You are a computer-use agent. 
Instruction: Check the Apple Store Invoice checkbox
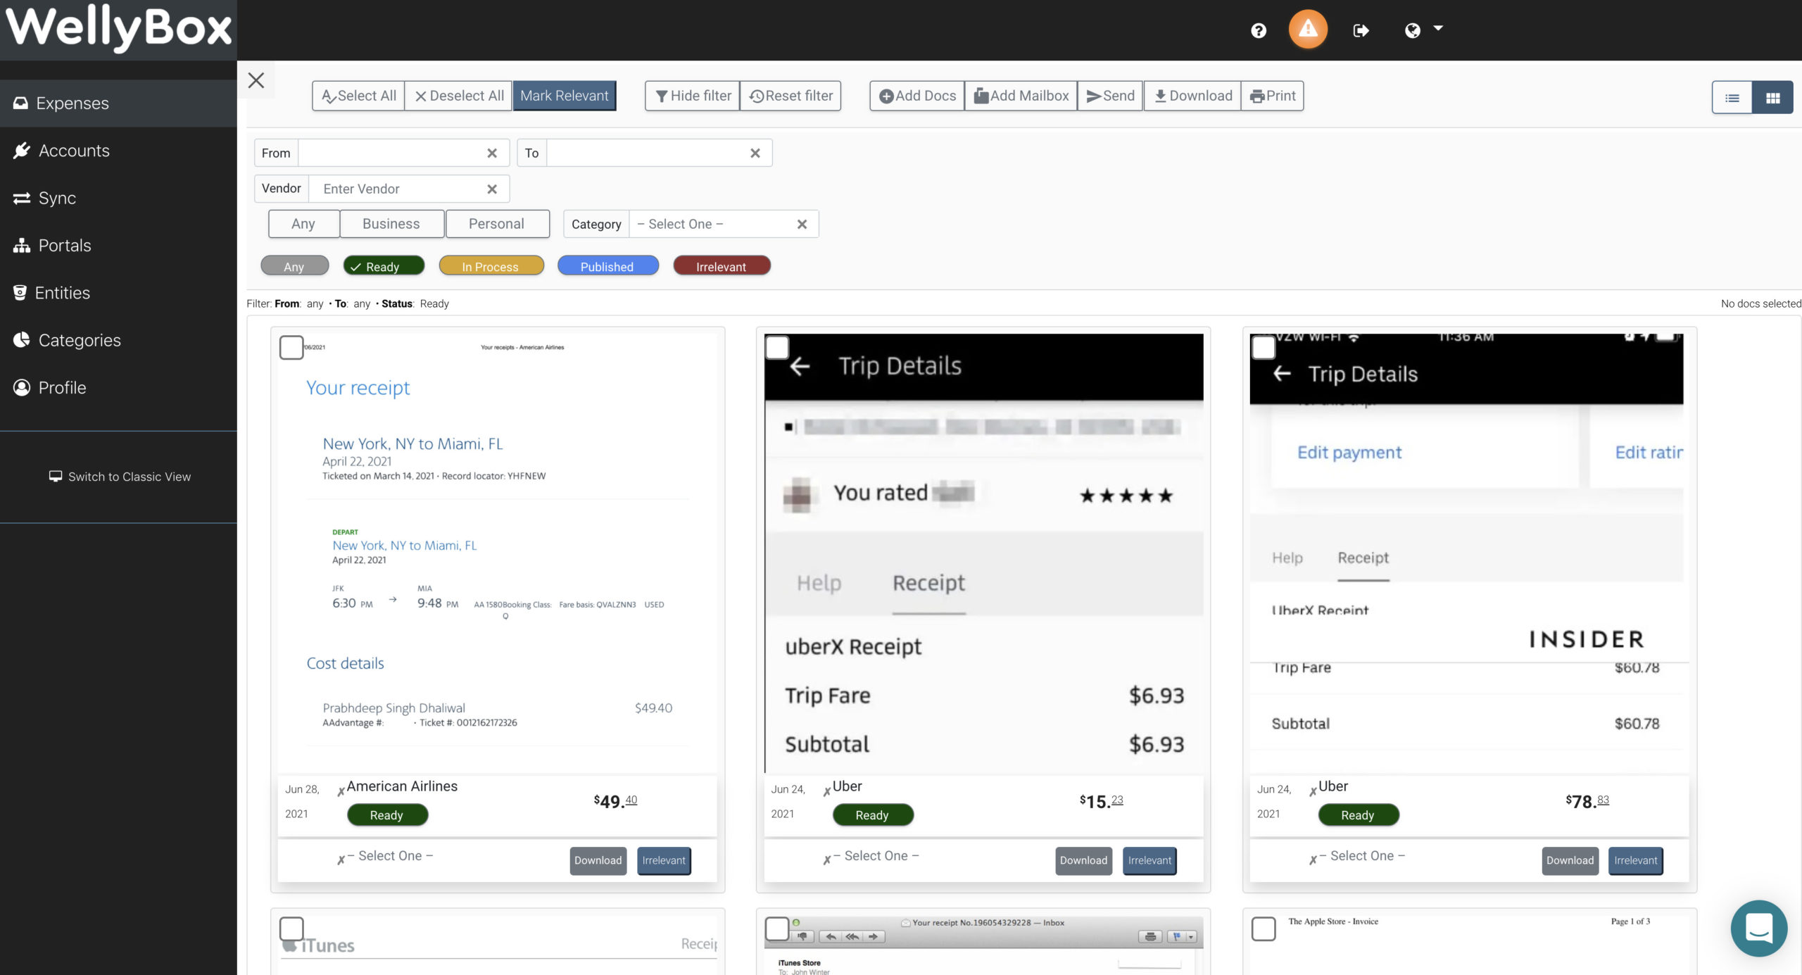(x=1264, y=929)
